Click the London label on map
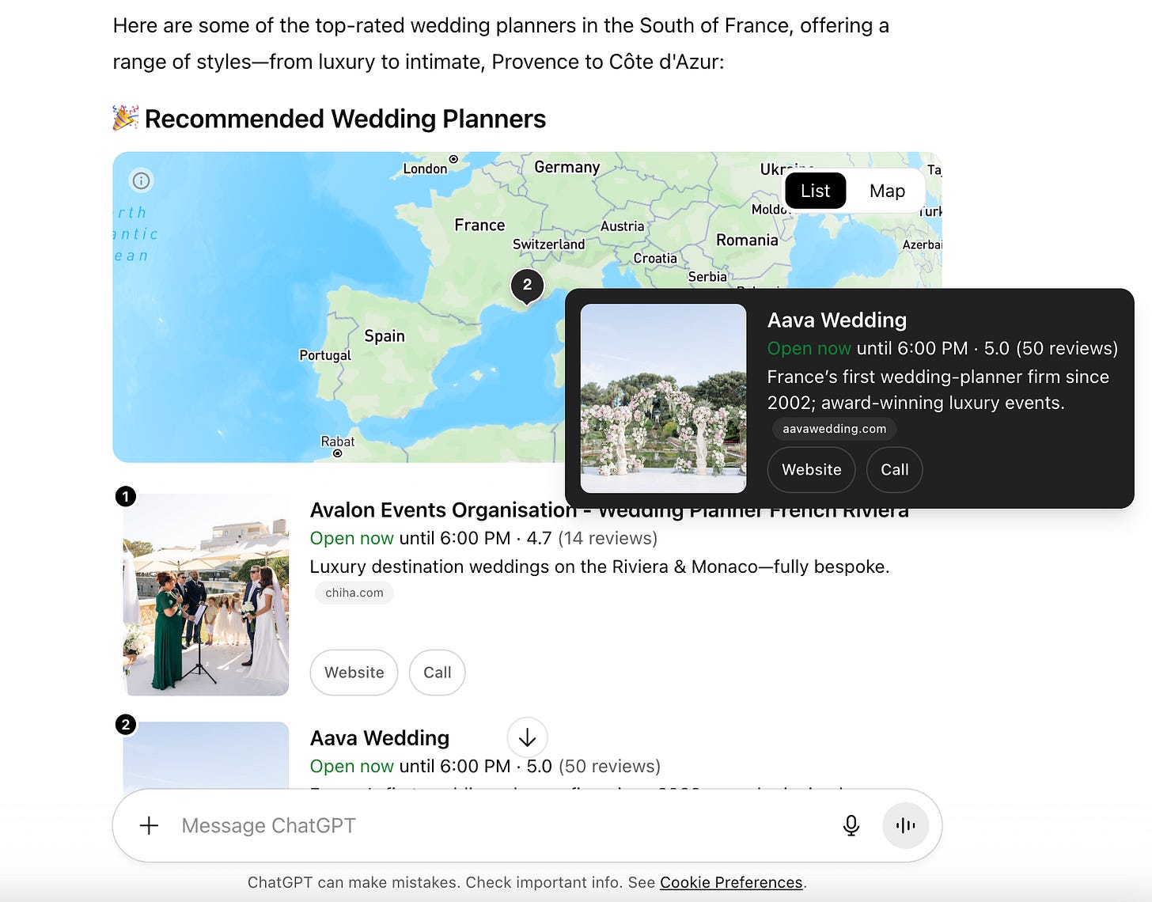 click(x=425, y=169)
